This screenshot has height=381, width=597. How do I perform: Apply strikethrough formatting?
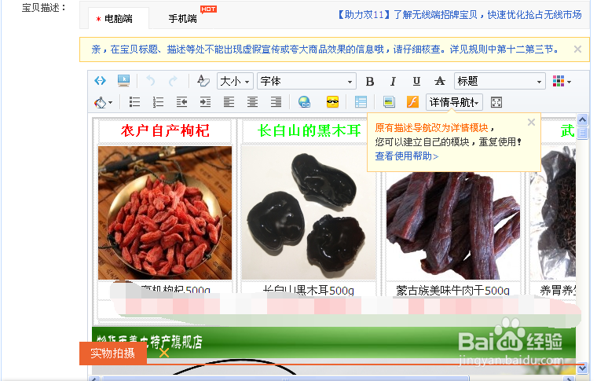[440, 81]
